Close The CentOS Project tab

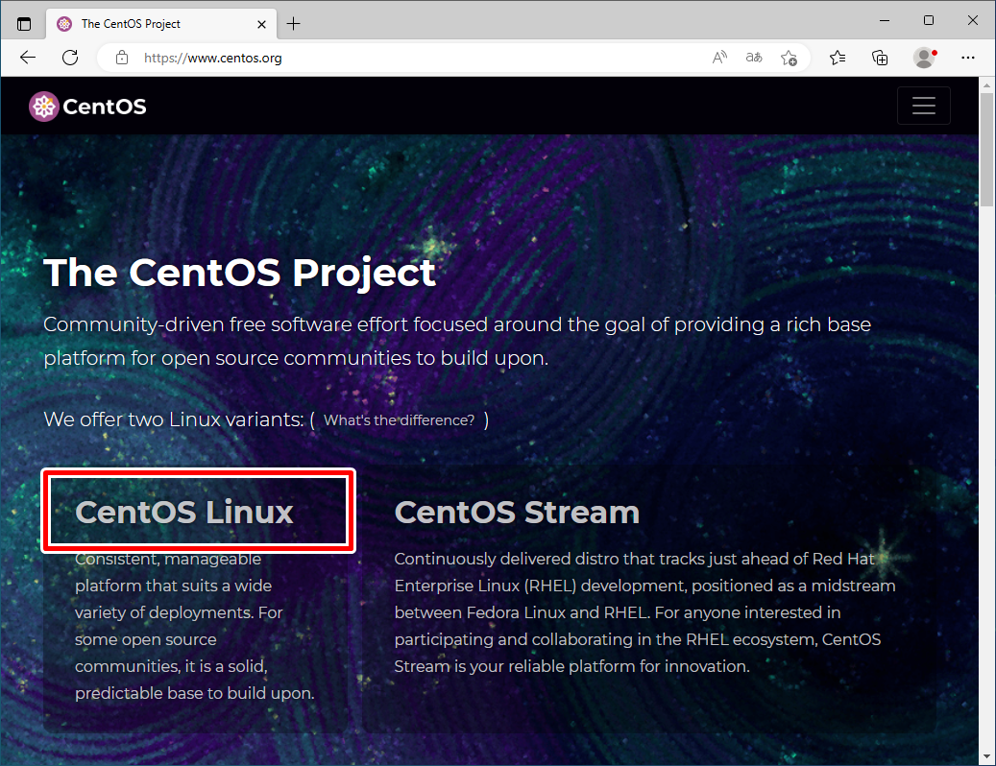[x=261, y=24]
